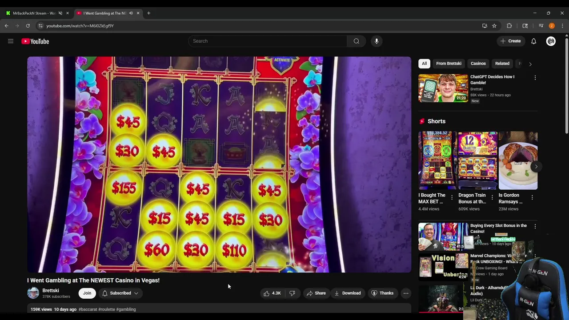Open options for ChatGPT Decides video
569x320 pixels.
[x=535, y=78]
